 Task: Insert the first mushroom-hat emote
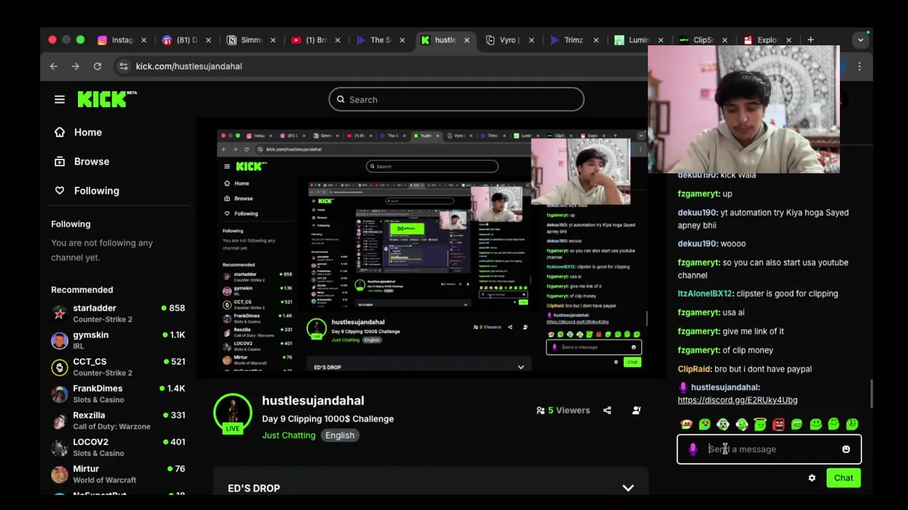tap(686, 424)
